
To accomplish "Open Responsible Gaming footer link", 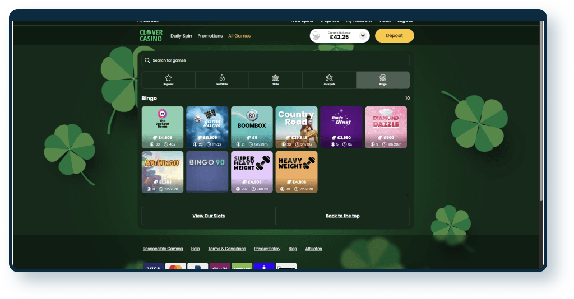I will point(163,249).
